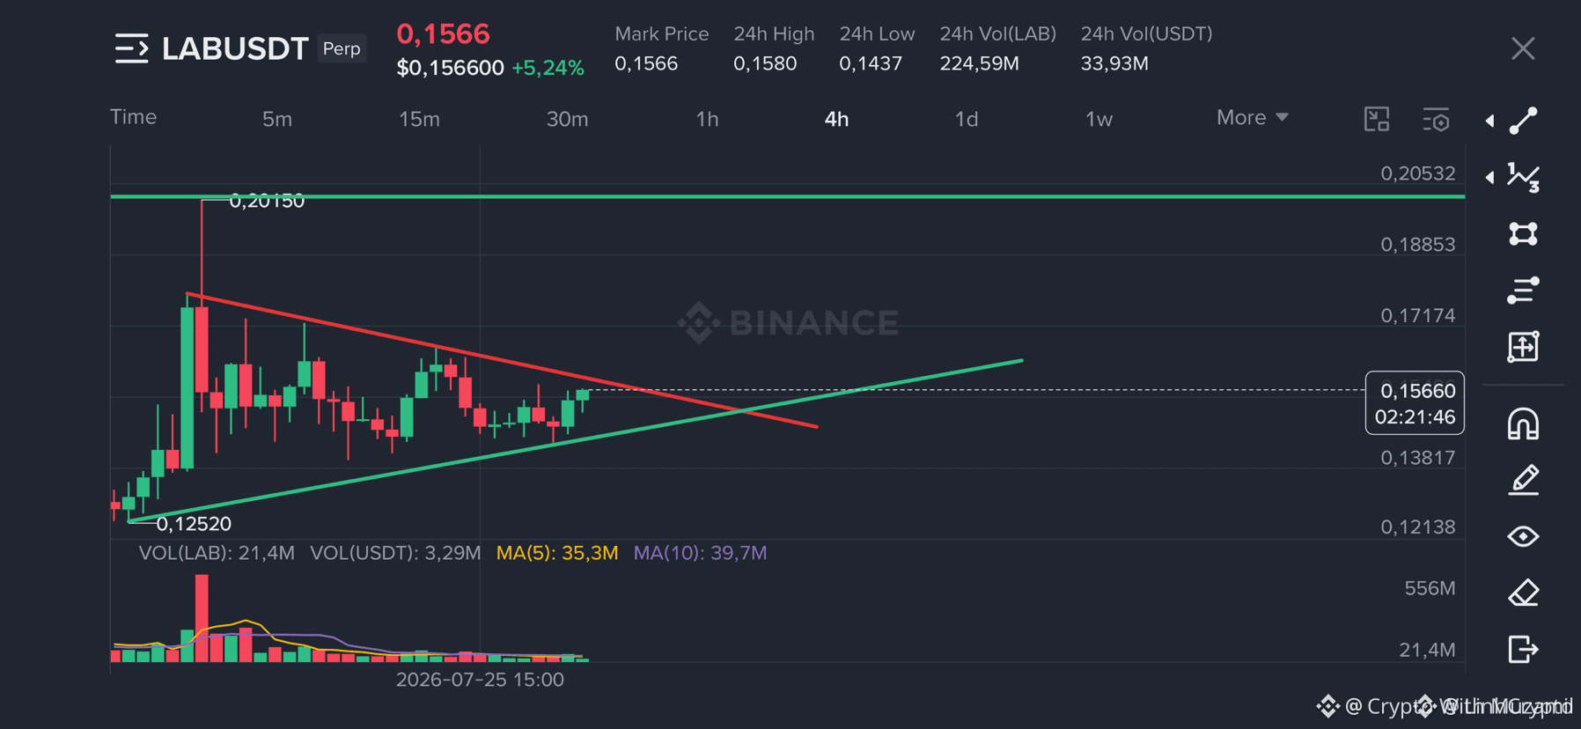Image resolution: width=1581 pixels, height=729 pixels.
Task: Switch to the 30m timeframe
Action: point(567,119)
